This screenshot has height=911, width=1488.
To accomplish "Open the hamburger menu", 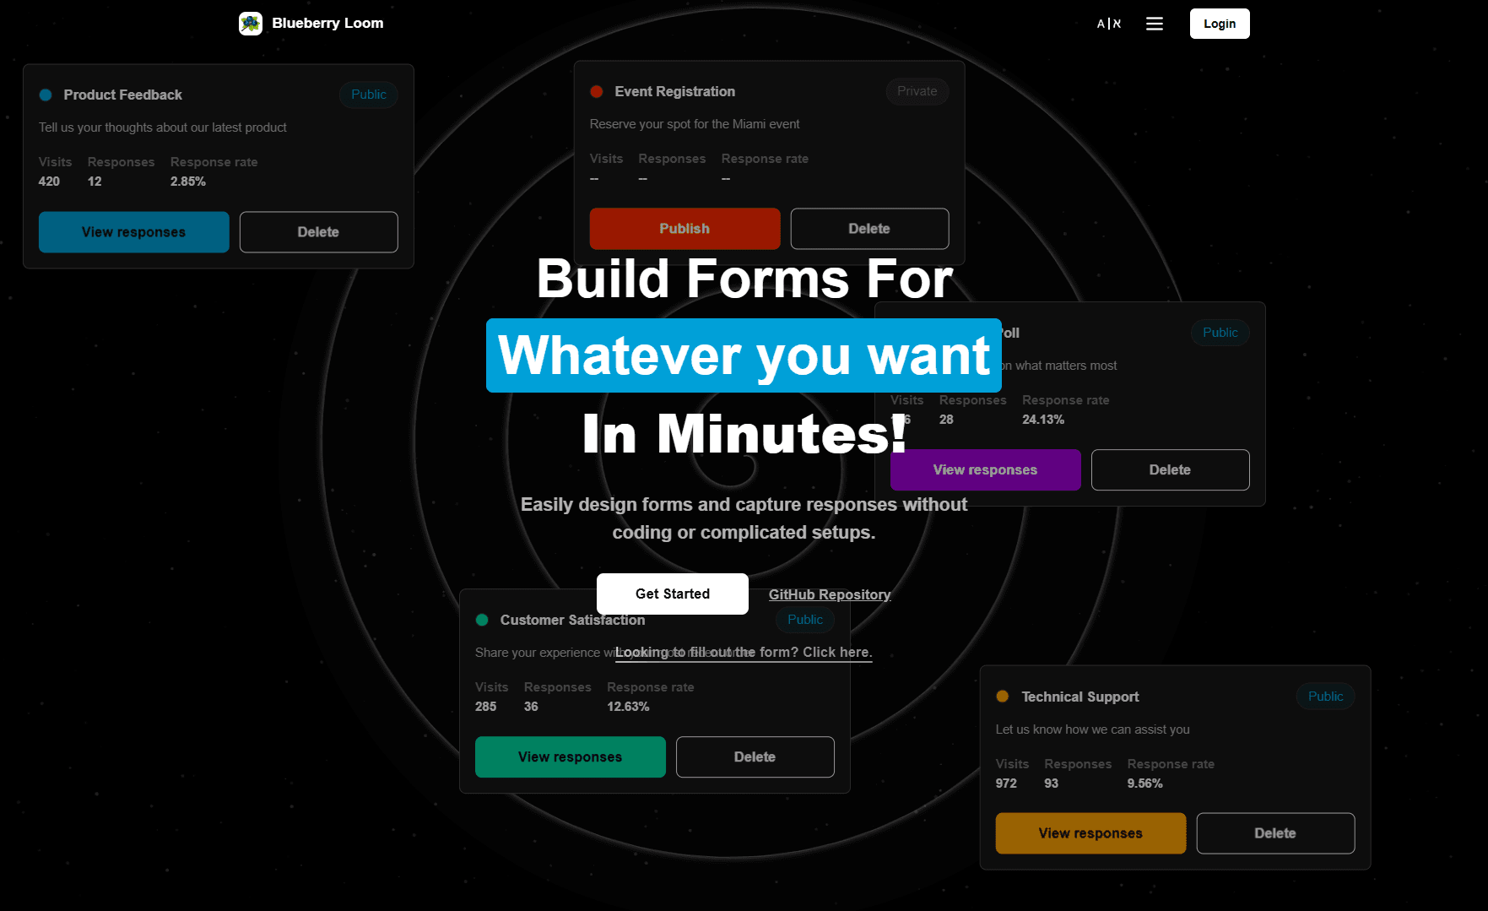I will click(1154, 24).
